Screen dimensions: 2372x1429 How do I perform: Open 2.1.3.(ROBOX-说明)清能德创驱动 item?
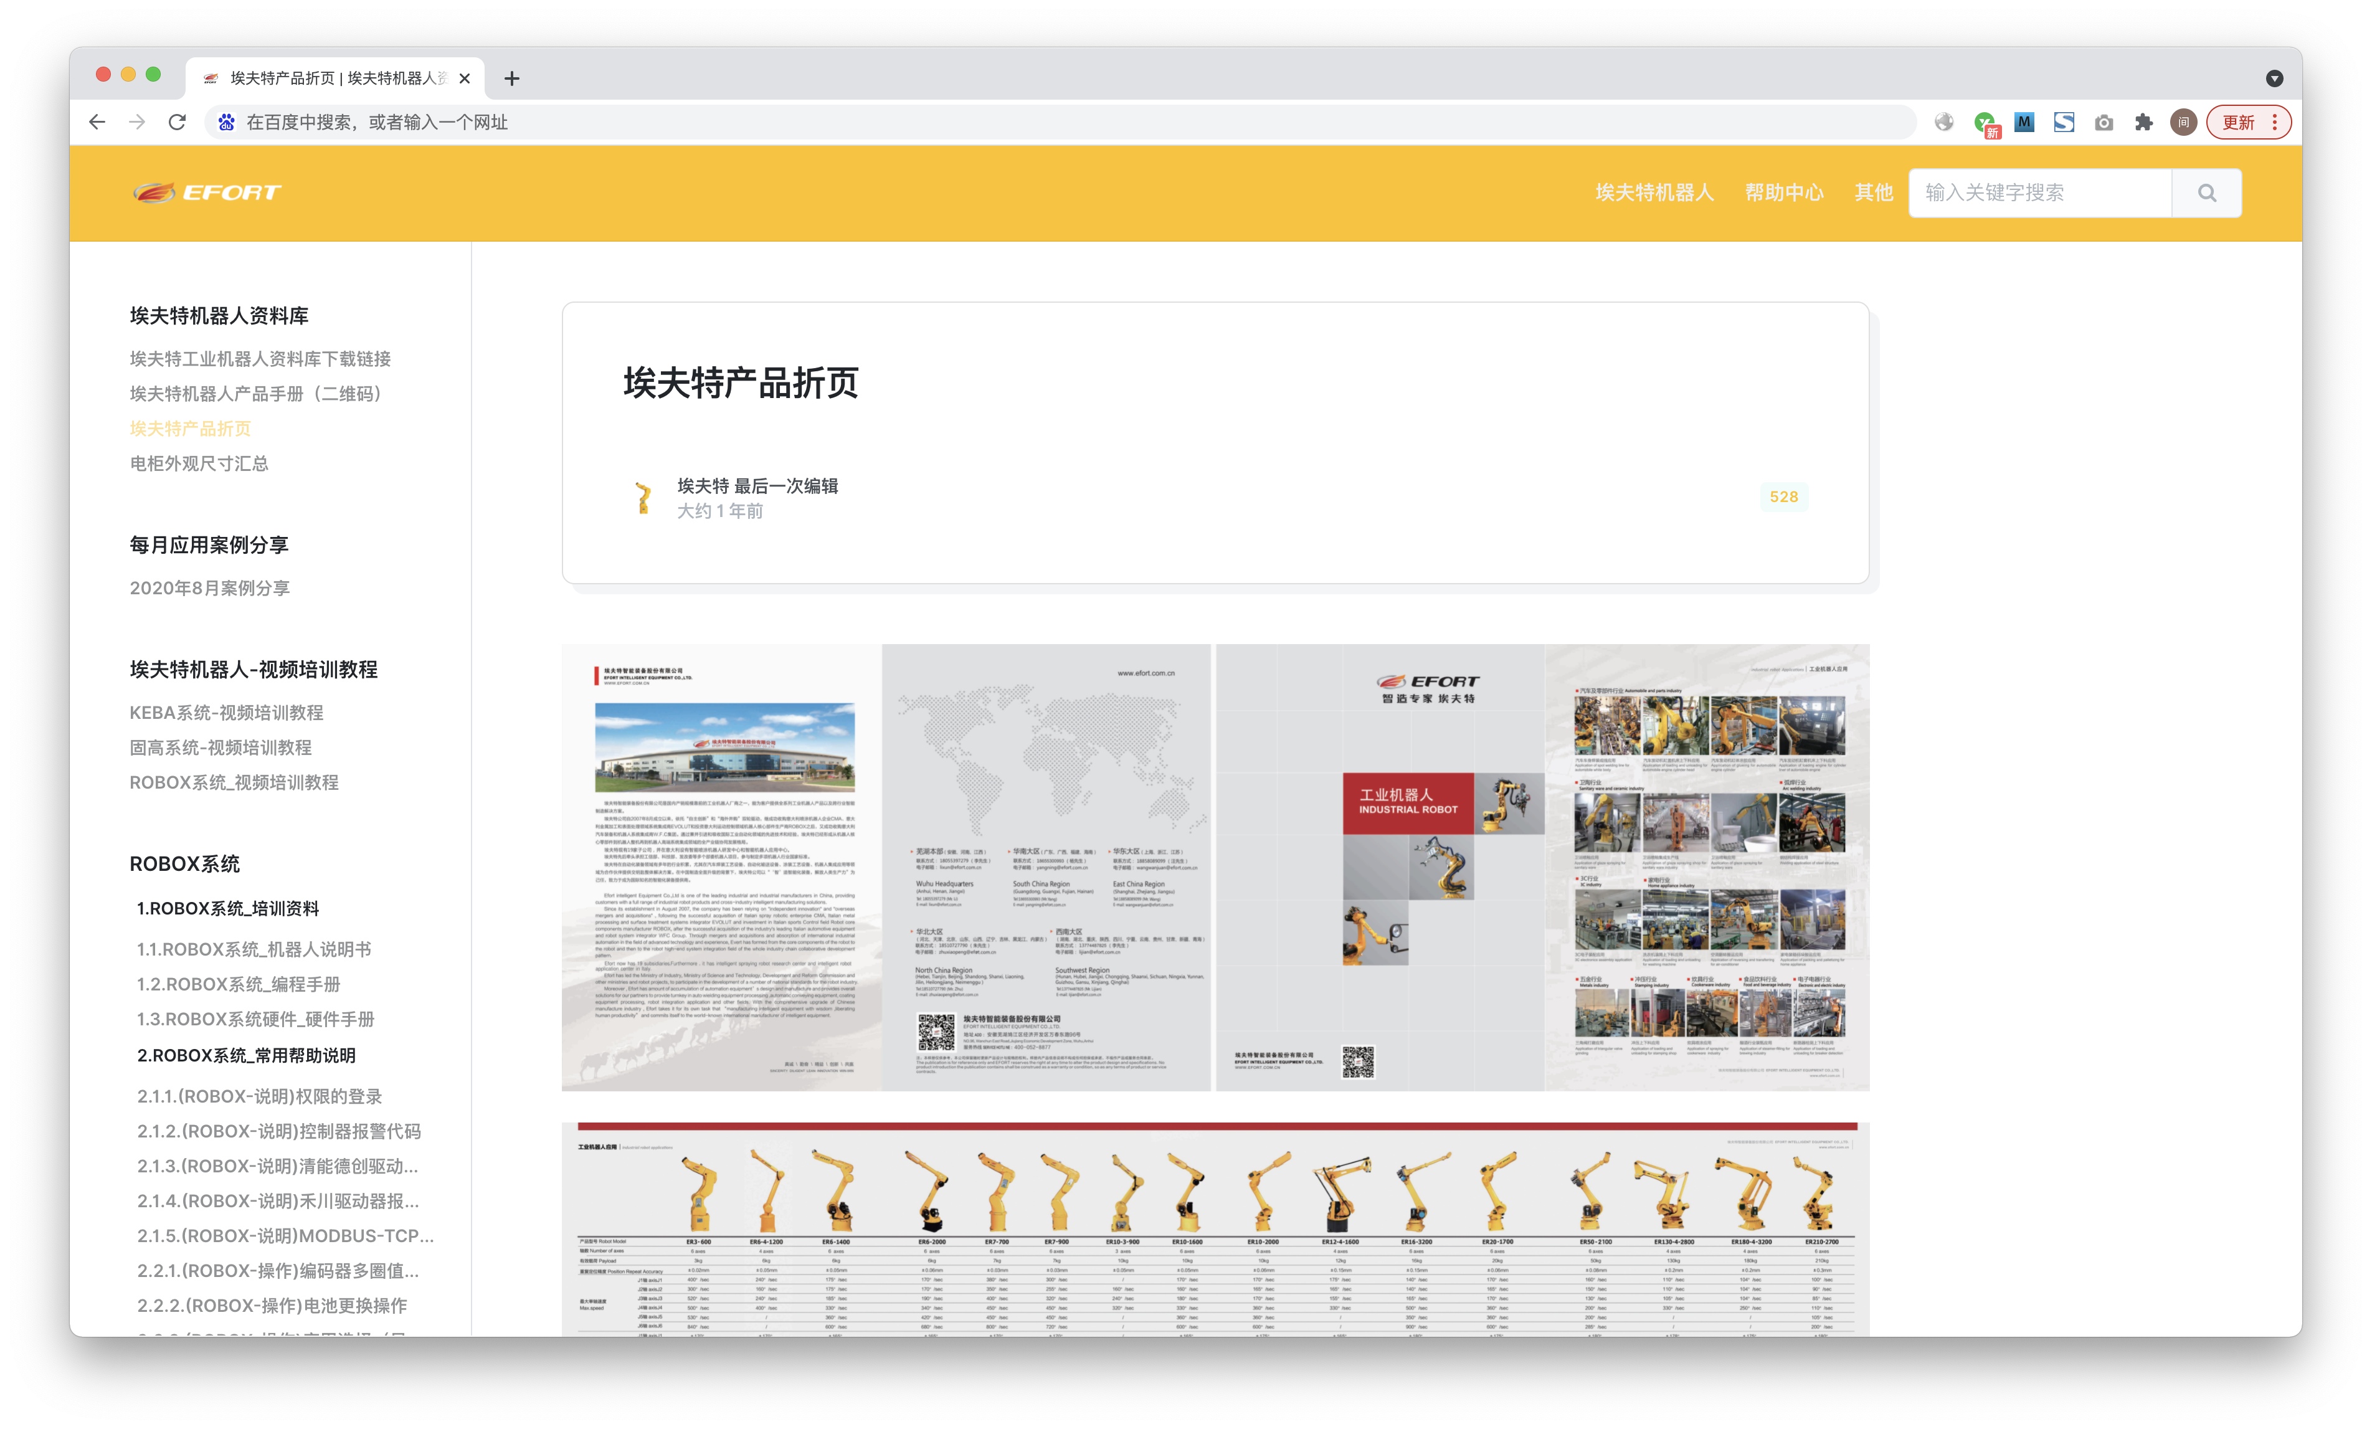click(x=277, y=1166)
